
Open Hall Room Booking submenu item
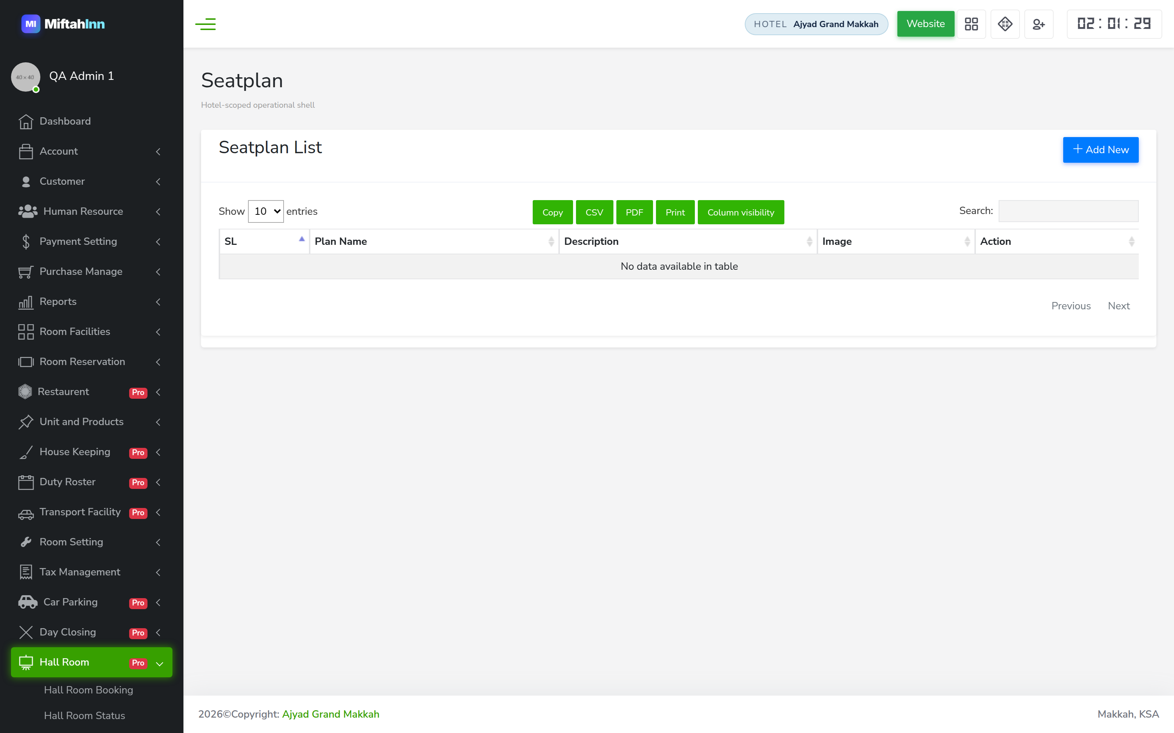click(88, 690)
